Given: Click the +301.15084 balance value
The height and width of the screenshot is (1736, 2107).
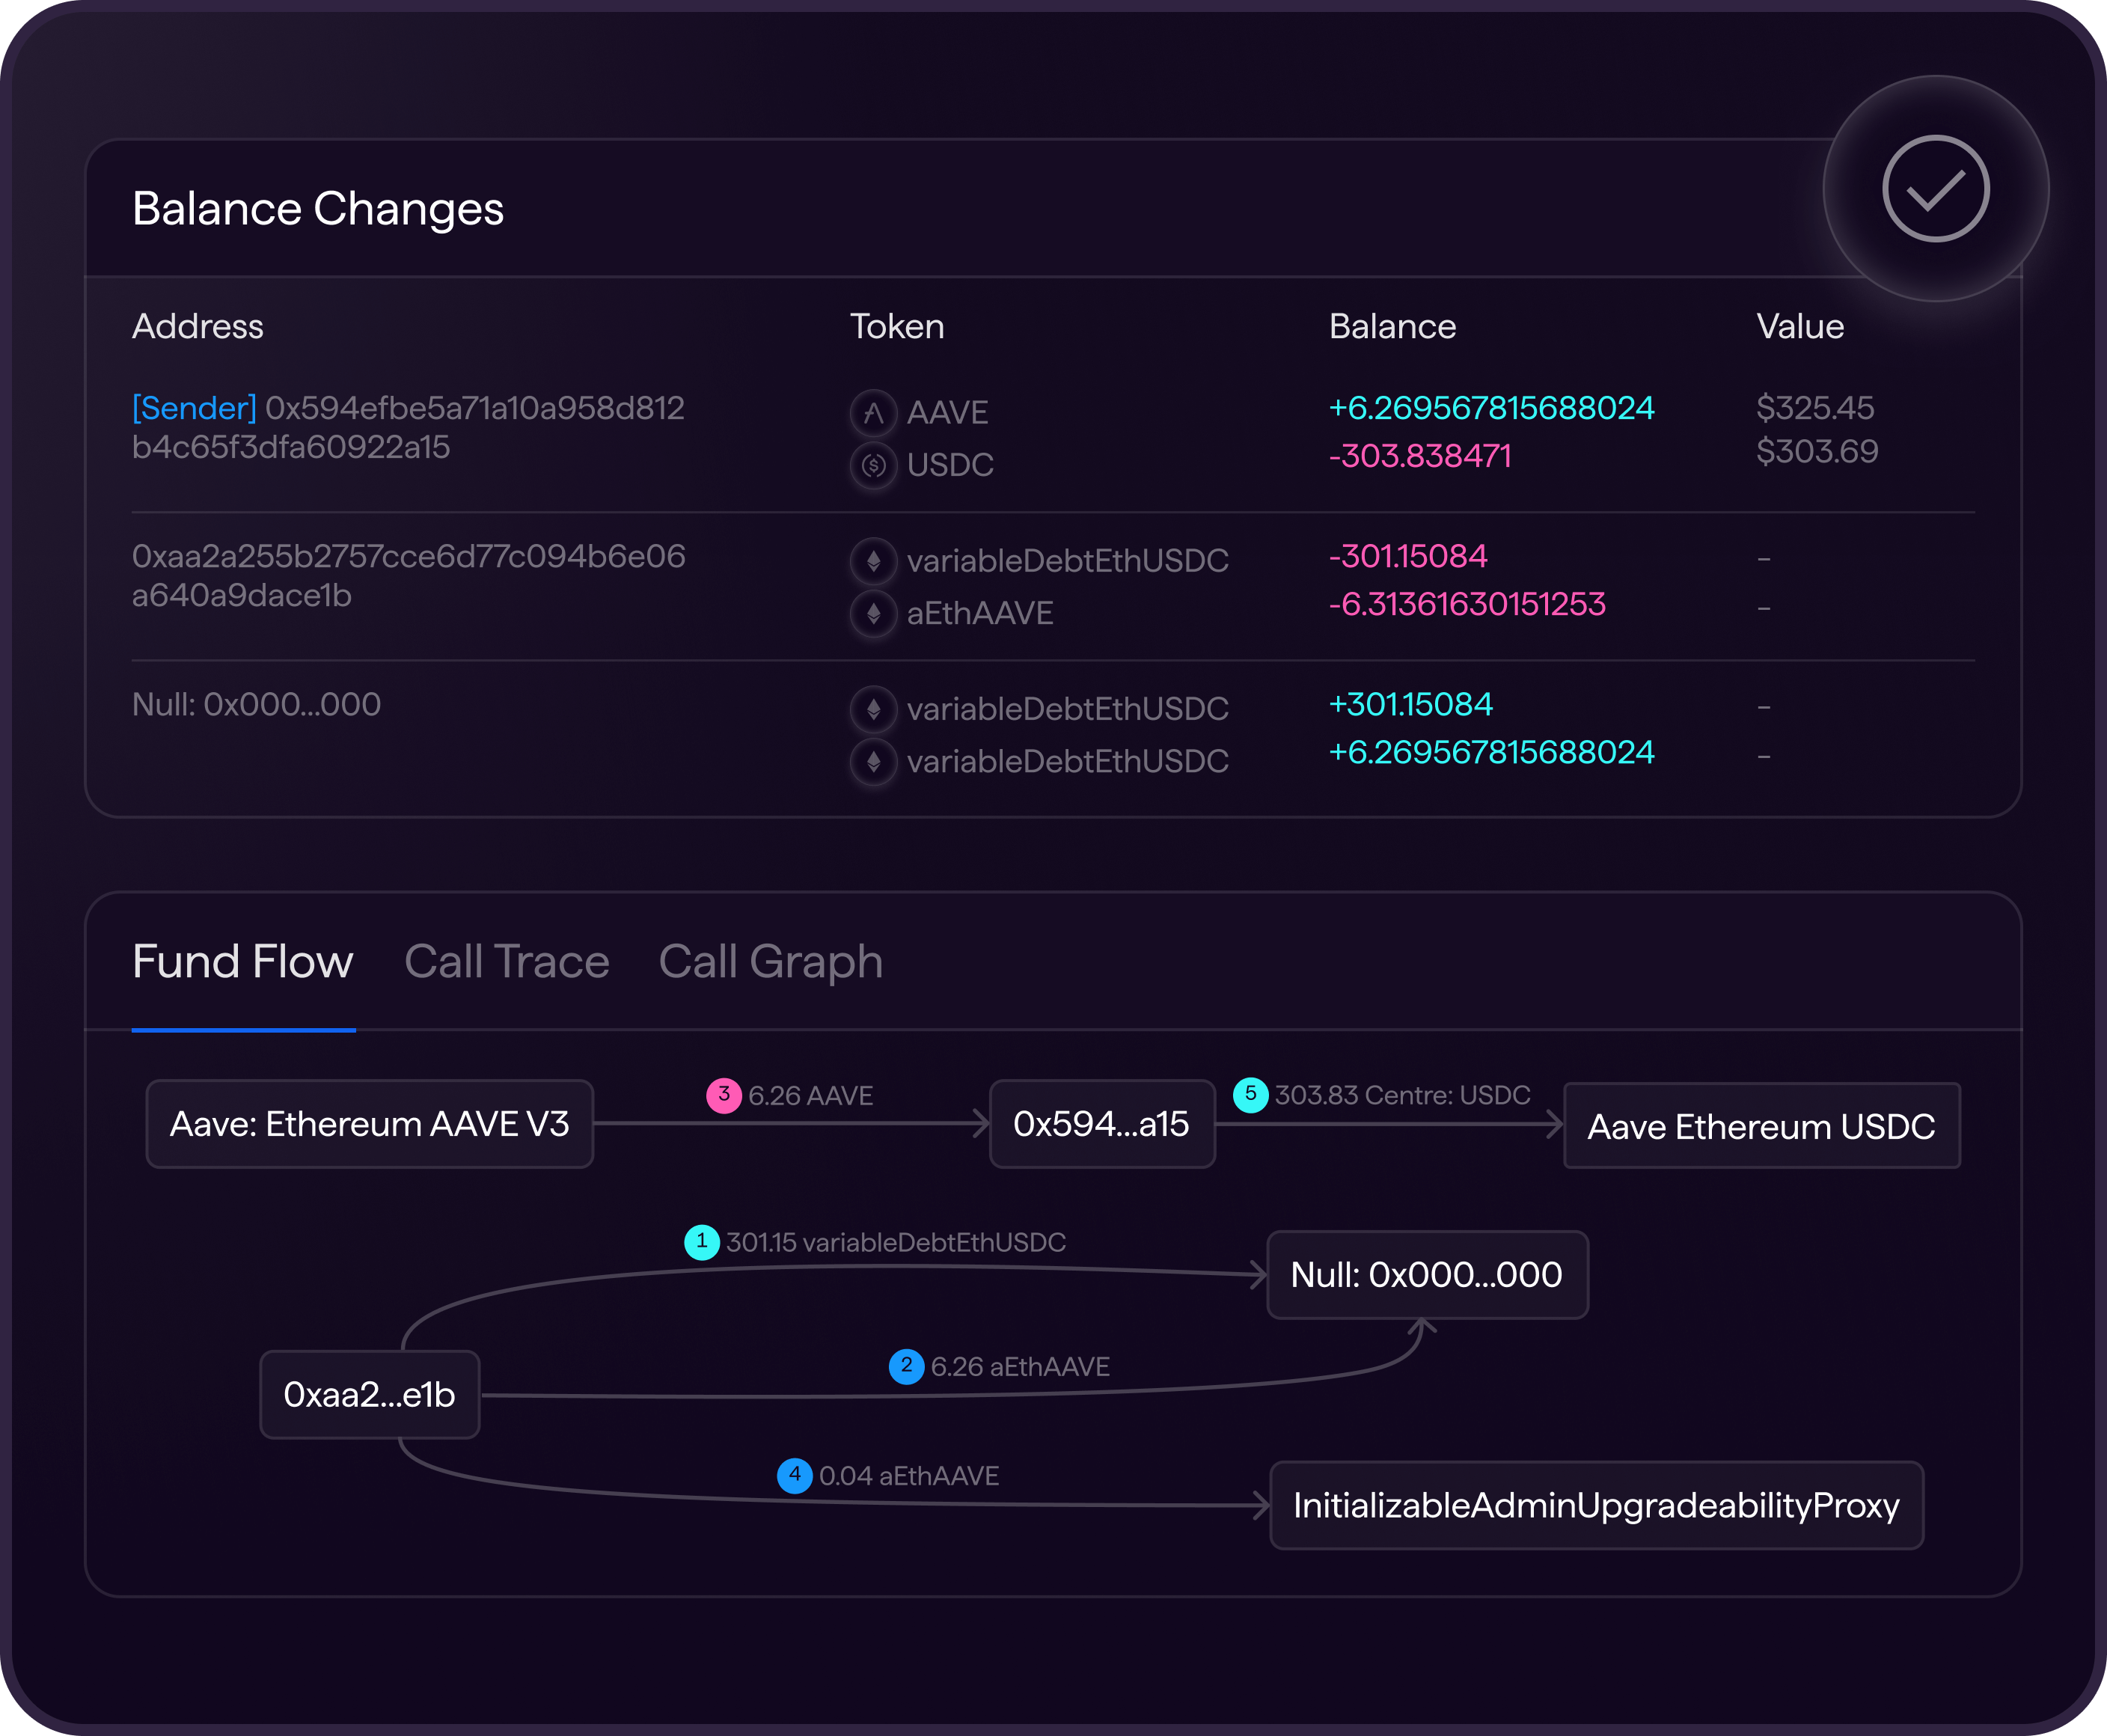Looking at the screenshot, I should click(1411, 704).
